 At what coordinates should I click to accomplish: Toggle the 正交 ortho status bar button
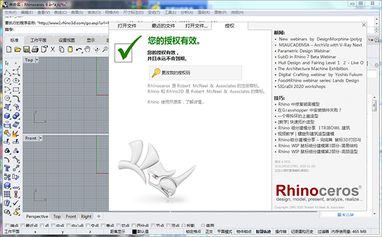209,232
